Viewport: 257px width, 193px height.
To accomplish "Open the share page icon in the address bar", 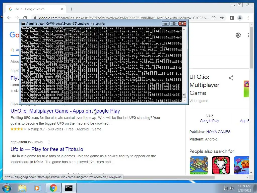I will click(x=214, y=18).
